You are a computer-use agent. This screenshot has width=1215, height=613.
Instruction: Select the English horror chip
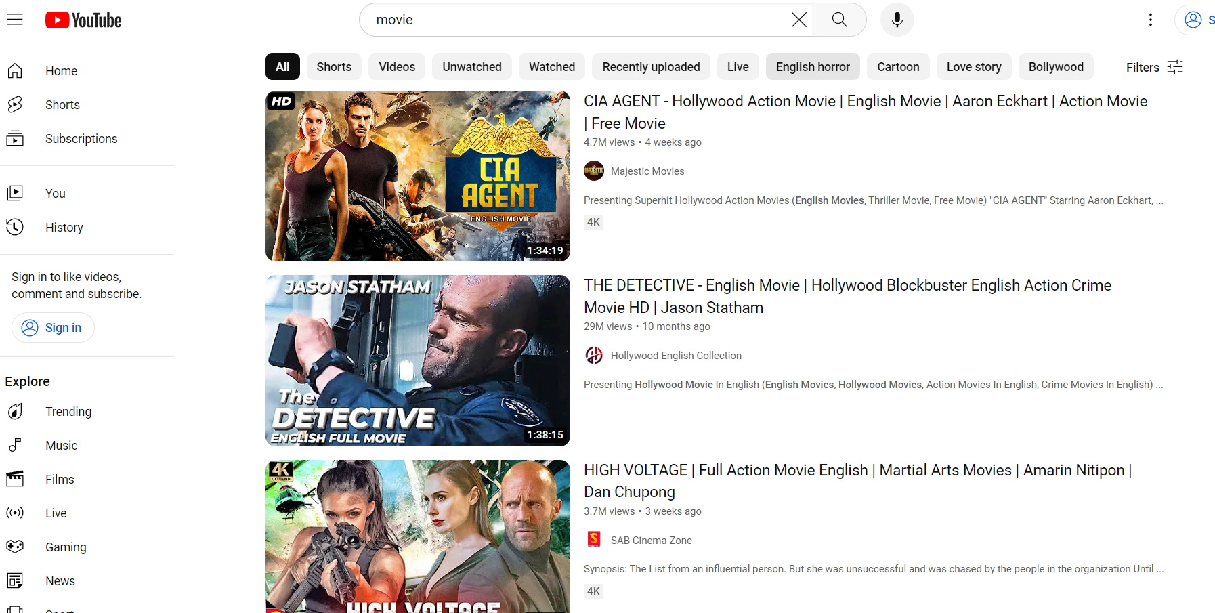813,66
